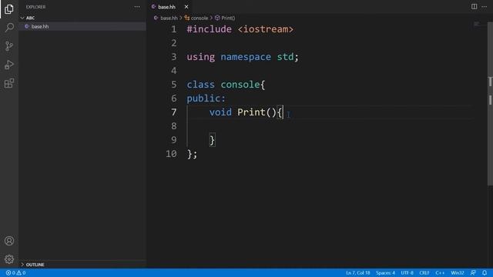Split the editor to the right
This screenshot has height=277, width=493.
coord(474,7)
